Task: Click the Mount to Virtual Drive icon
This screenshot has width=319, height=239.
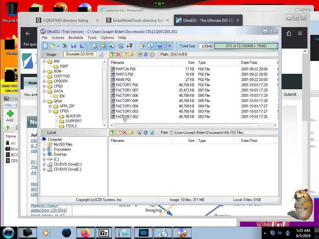Action: 121,46
